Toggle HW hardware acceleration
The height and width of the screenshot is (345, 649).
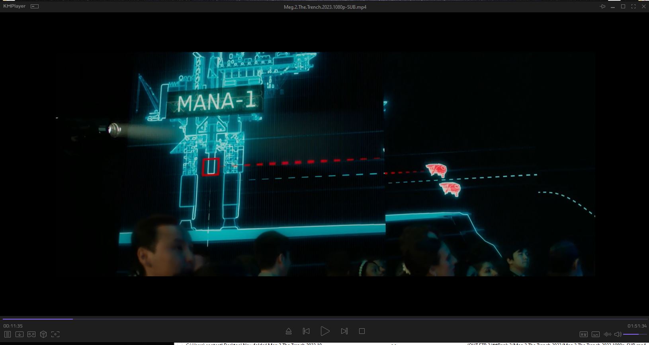pos(583,334)
